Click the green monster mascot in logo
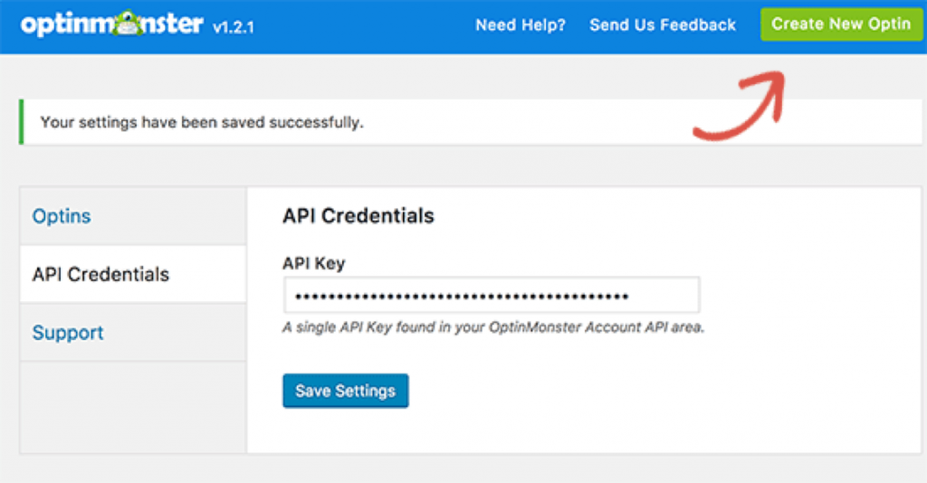The height and width of the screenshot is (483, 927). [x=127, y=24]
